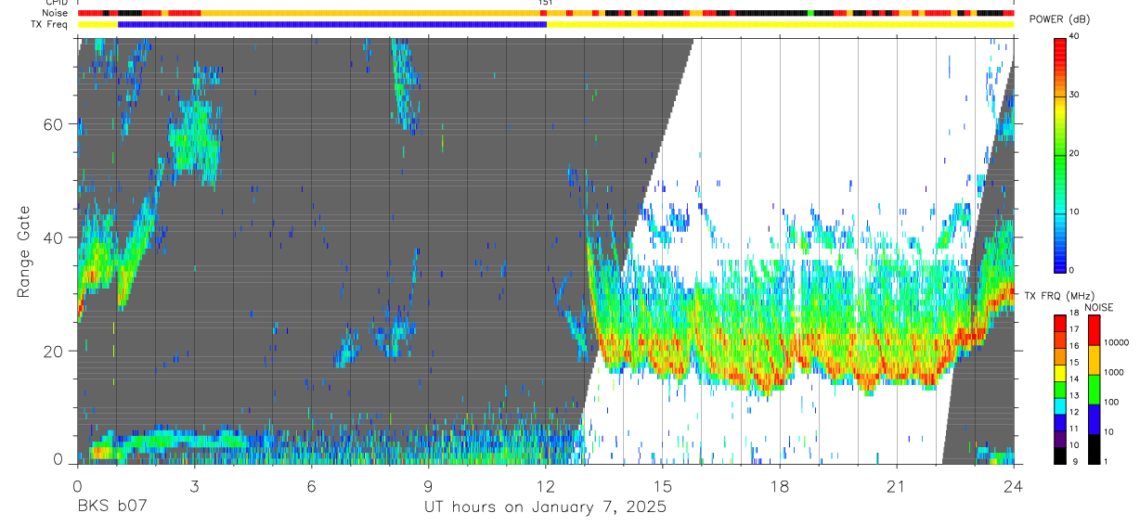This screenshot has height=526, width=1140.
Task: Click the 'Noise' row label at top left
Action: pyautogui.click(x=55, y=13)
